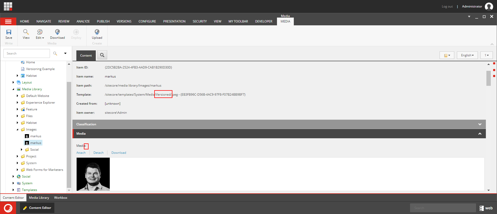
Task: Collapse the Media Library tree node
Action: 13,89
